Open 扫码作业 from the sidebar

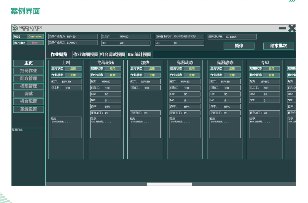point(28,71)
